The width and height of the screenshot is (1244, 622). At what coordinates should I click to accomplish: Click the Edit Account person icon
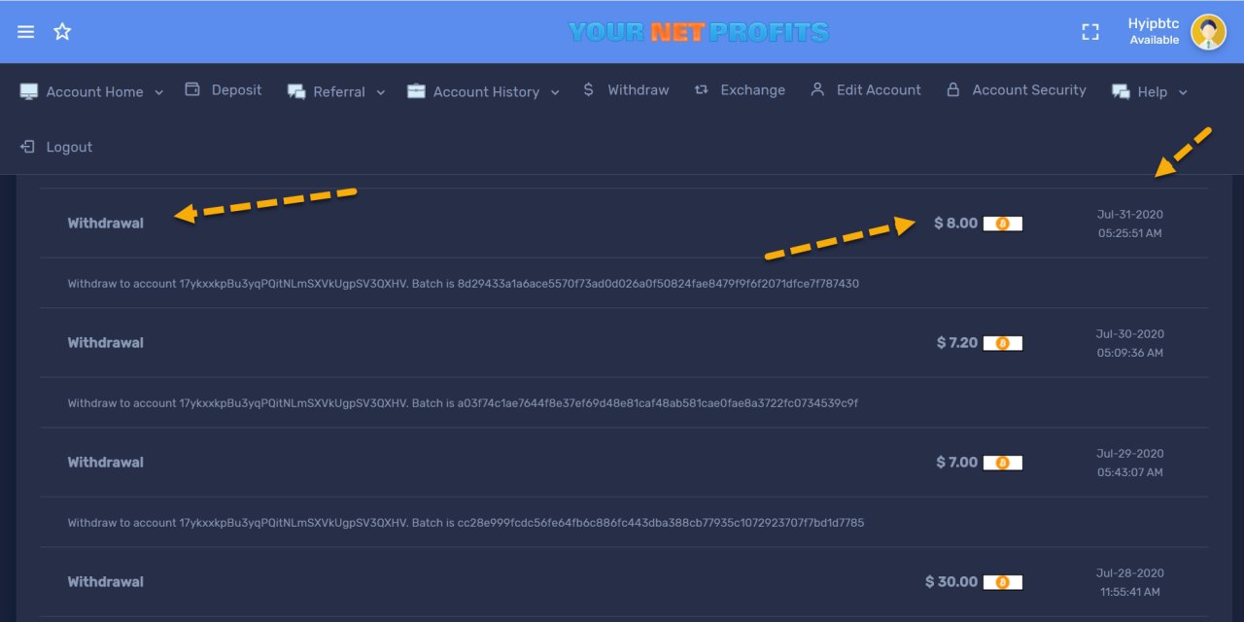(817, 89)
